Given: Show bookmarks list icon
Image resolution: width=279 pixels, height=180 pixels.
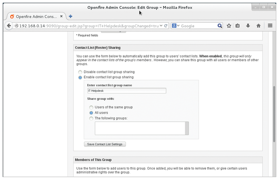Looking at the screenshot, I should [238, 26].
